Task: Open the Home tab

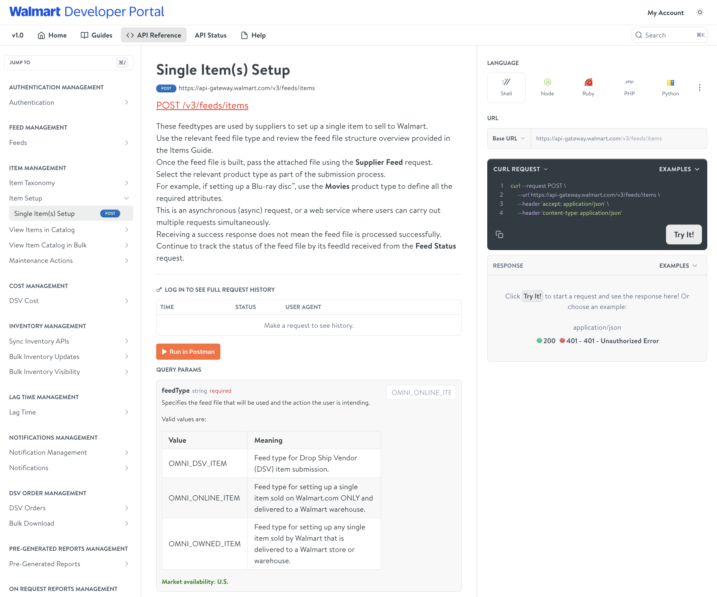Action: click(52, 35)
